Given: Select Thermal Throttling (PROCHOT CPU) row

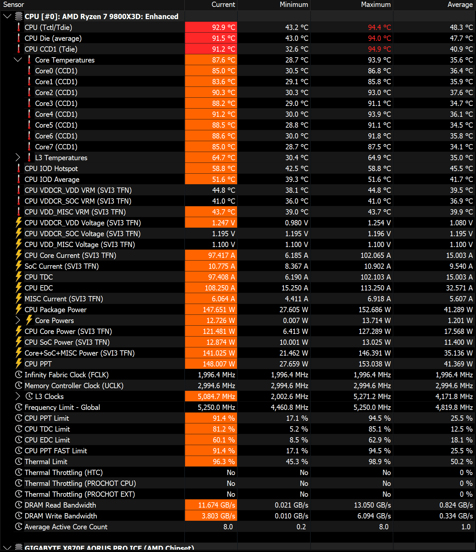Looking at the screenshot, I should (238, 483).
